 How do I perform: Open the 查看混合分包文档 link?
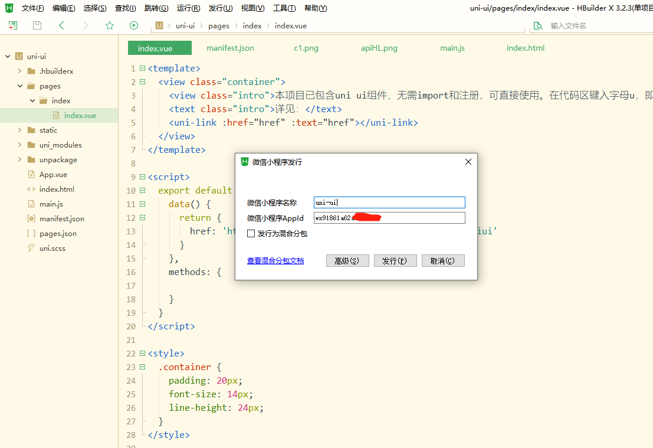275,261
